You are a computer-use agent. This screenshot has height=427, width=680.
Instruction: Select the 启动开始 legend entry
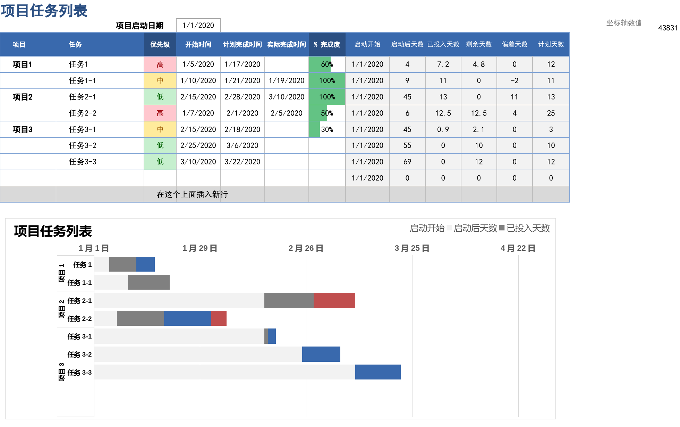tap(427, 228)
